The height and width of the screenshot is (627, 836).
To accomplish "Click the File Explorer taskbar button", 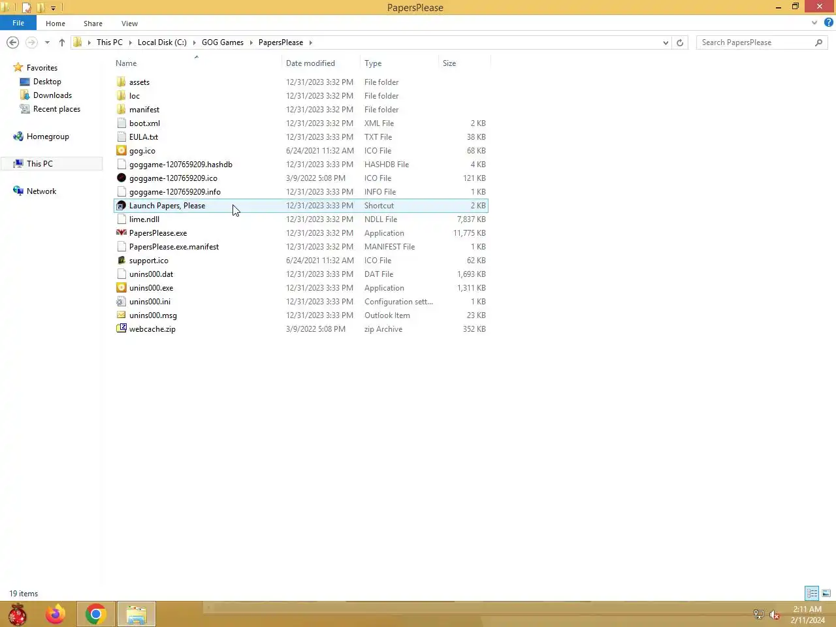I will [x=137, y=615].
